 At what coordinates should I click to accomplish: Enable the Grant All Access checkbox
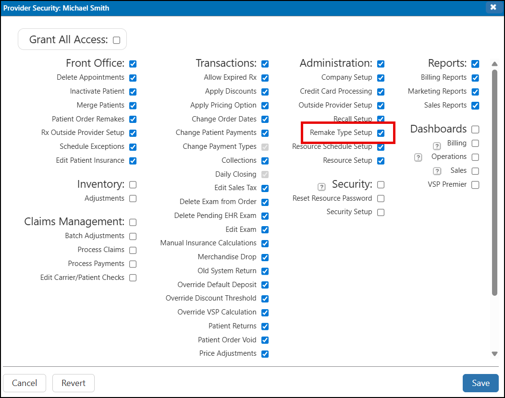click(116, 40)
